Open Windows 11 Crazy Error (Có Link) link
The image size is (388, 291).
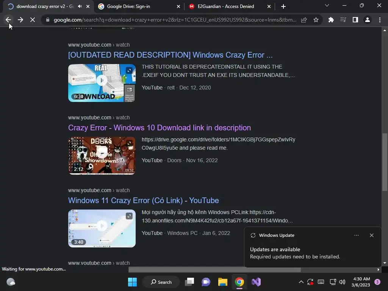[144, 200]
